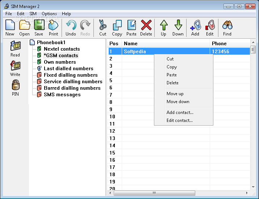Select Move up in the context menu
Viewport: 259px width, 199px height.
(184, 94)
